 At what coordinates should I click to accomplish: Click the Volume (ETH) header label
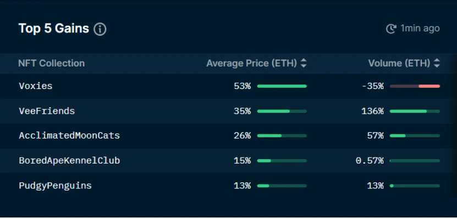tap(399, 63)
